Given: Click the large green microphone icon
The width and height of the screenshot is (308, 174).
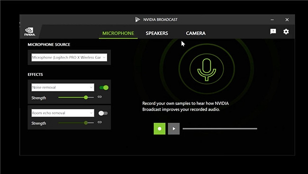Looking at the screenshot, I should point(207,69).
